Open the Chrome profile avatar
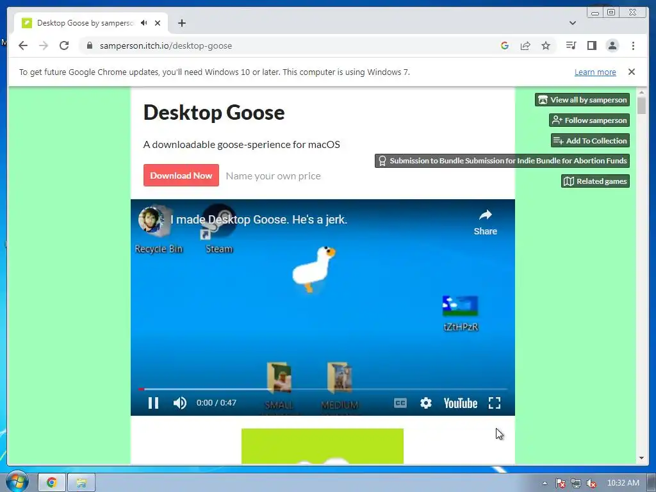The image size is (656, 492). [x=612, y=45]
